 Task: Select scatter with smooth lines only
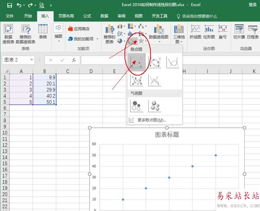pyautogui.click(x=173, y=62)
